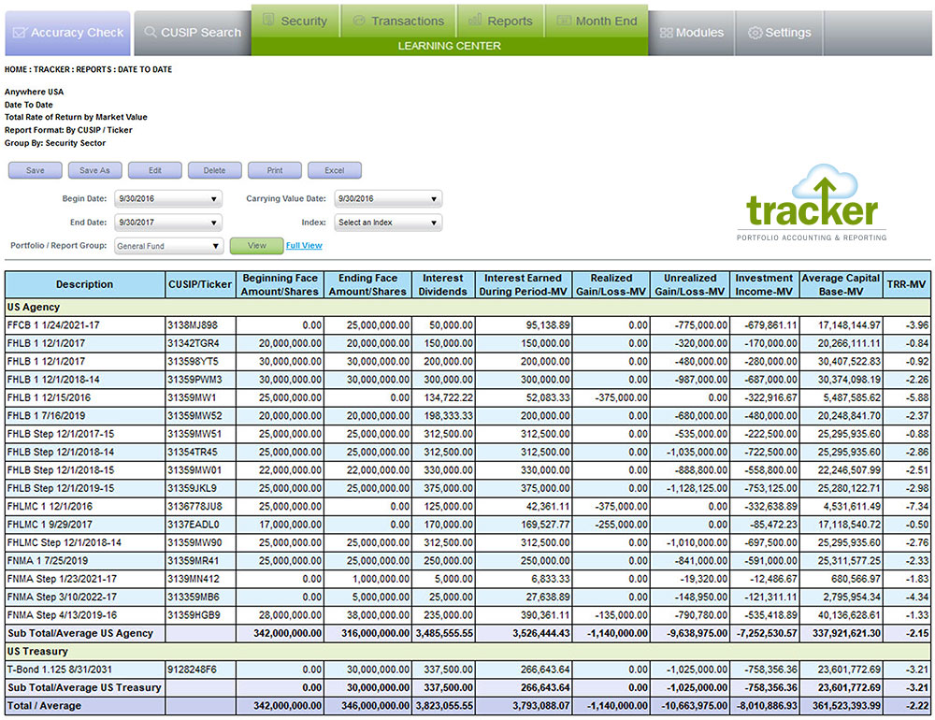Viewport: 935px width, 720px height.
Task: Open Security via its tab icon
Action: click(x=268, y=21)
